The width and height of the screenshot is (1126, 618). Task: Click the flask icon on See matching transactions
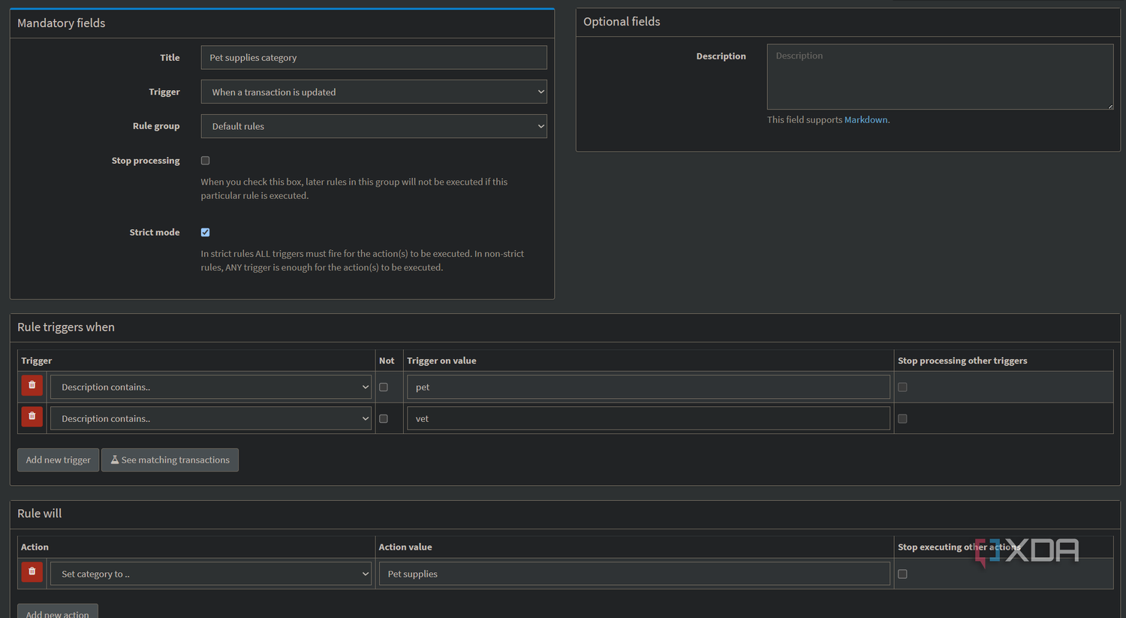(x=115, y=460)
